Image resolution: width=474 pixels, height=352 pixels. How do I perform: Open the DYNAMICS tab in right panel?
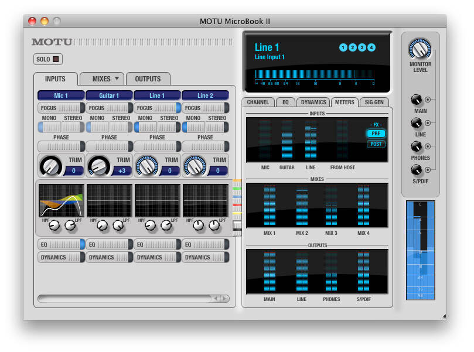click(313, 102)
